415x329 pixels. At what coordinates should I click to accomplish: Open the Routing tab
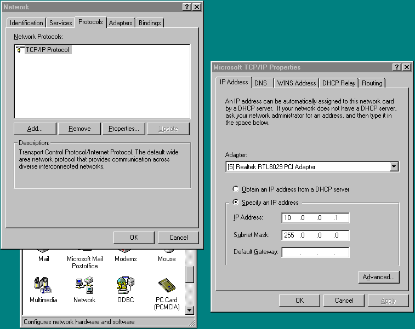point(372,83)
